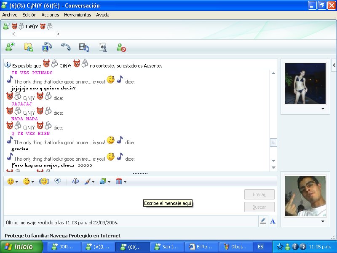Click the Messenger buddy icon beside contact name

[x=6, y=26]
